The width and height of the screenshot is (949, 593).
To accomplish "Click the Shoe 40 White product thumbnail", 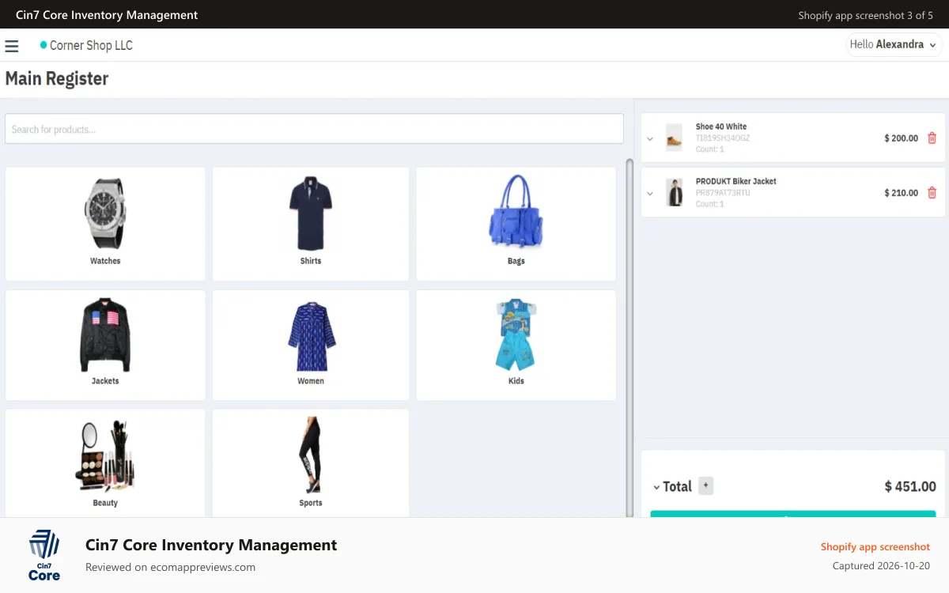I will pos(674,138).
